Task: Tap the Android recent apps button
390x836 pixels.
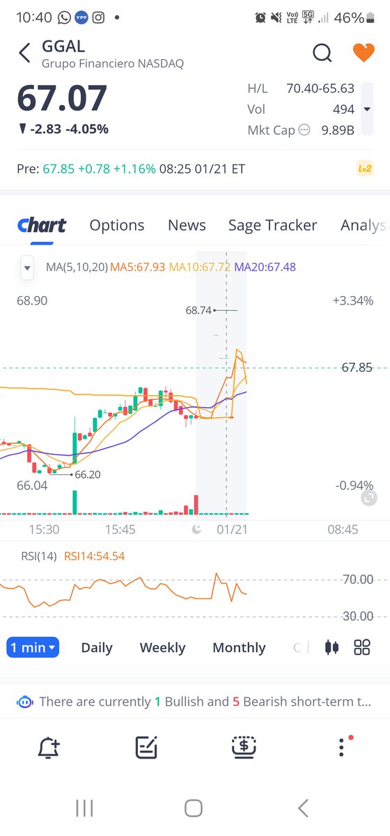Action: tap(84, 808)
